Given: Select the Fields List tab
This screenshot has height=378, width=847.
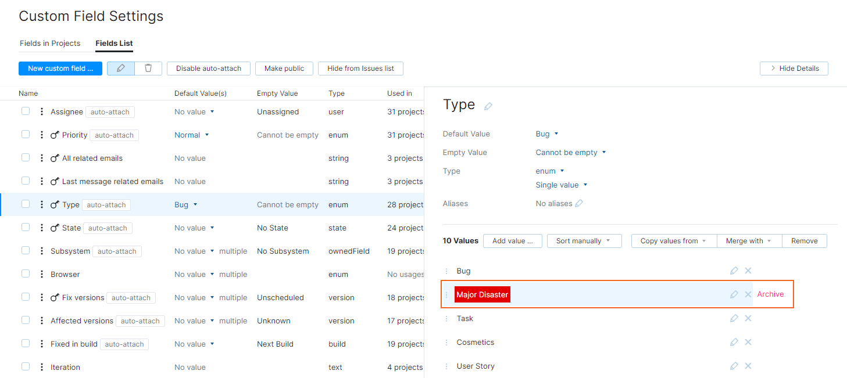Looking at the screenshot, I should pyautogui.click(x=114, y=44).
